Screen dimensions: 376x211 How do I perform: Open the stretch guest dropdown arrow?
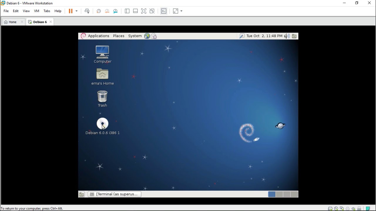pyautogui.click(x=182, y=11)
